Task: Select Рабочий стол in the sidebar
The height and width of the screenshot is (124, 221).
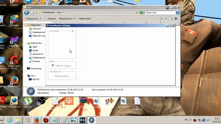Action: [37, 36]
